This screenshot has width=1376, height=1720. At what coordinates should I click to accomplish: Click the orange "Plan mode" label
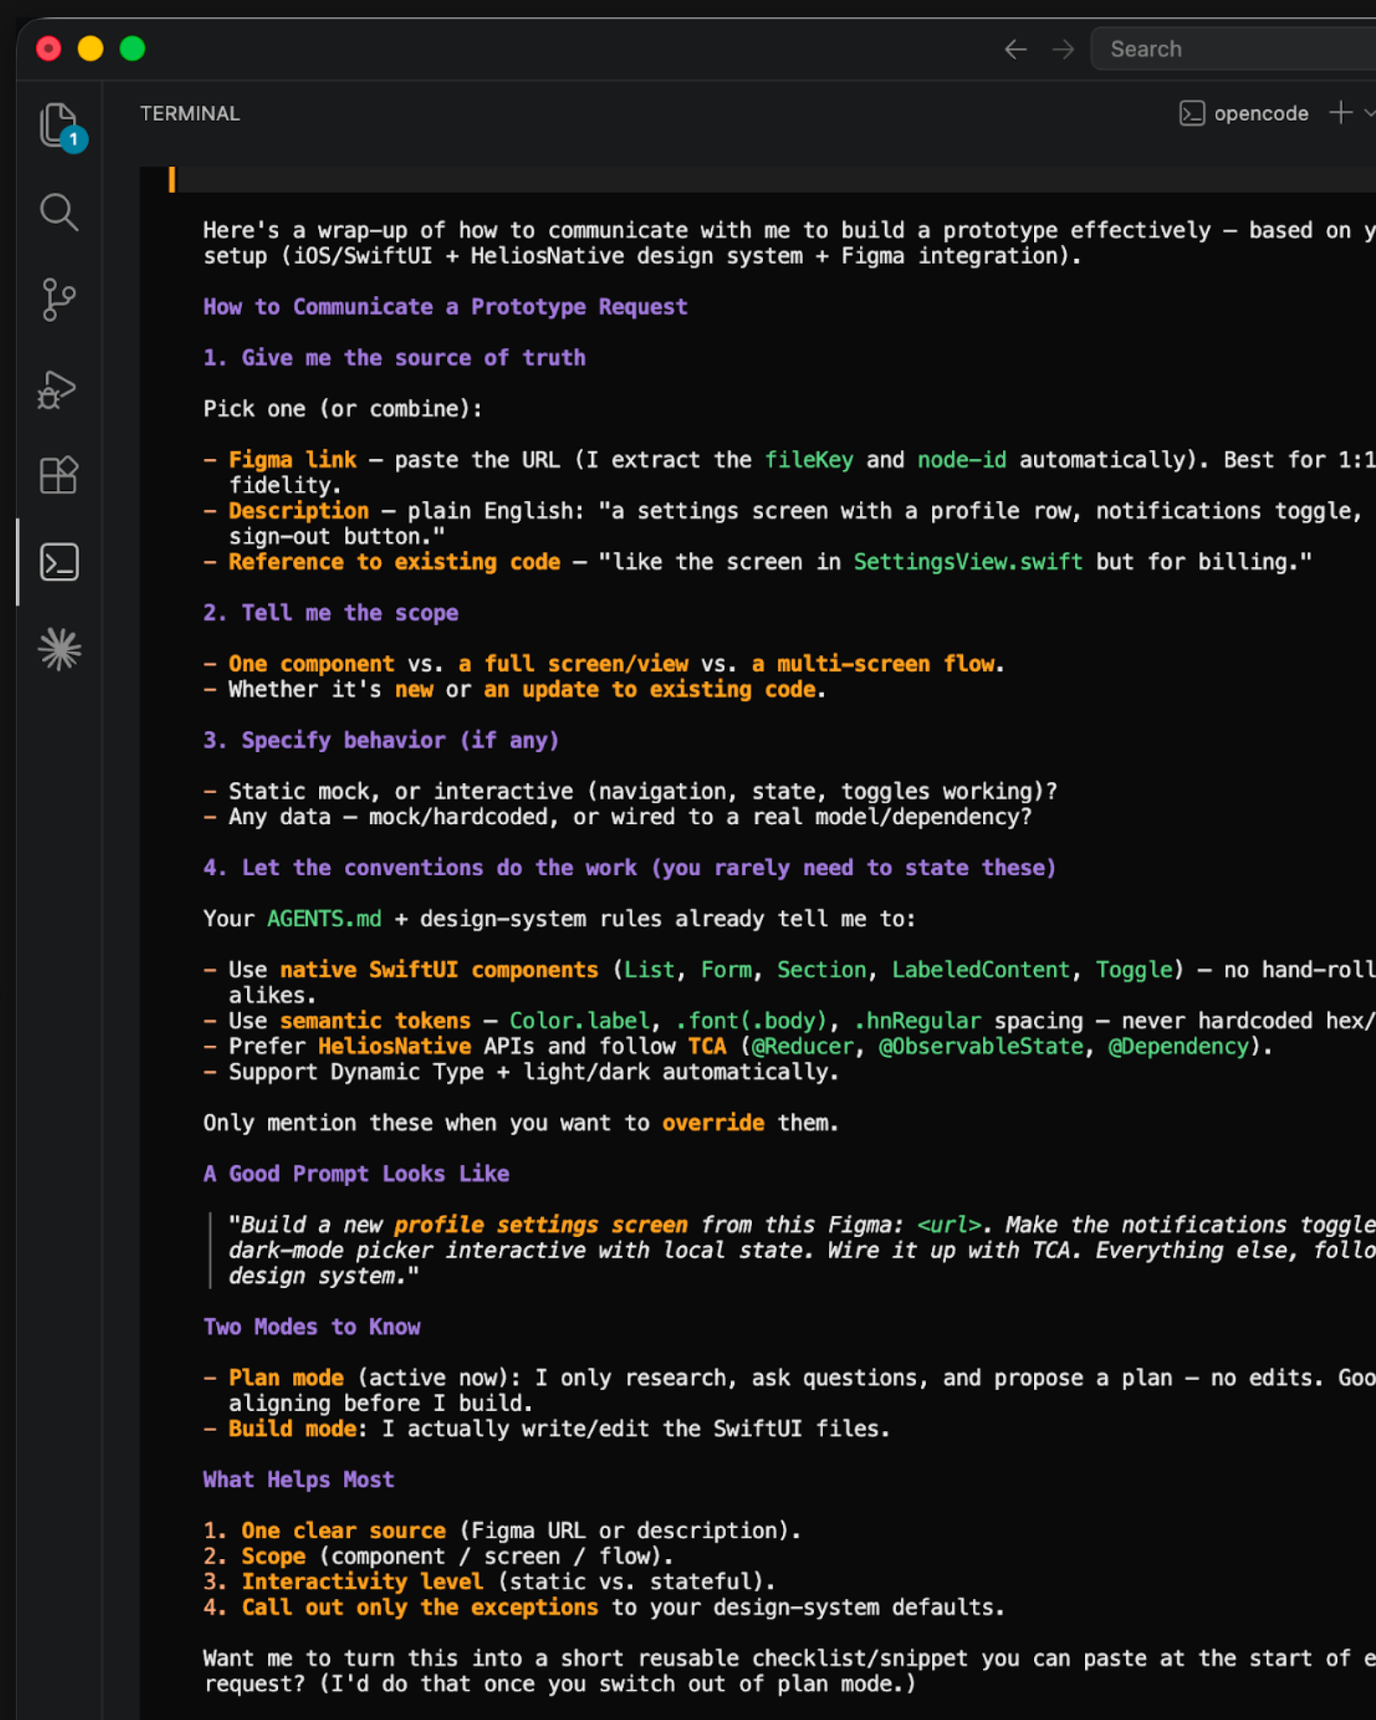click(x=286, y=1379)
